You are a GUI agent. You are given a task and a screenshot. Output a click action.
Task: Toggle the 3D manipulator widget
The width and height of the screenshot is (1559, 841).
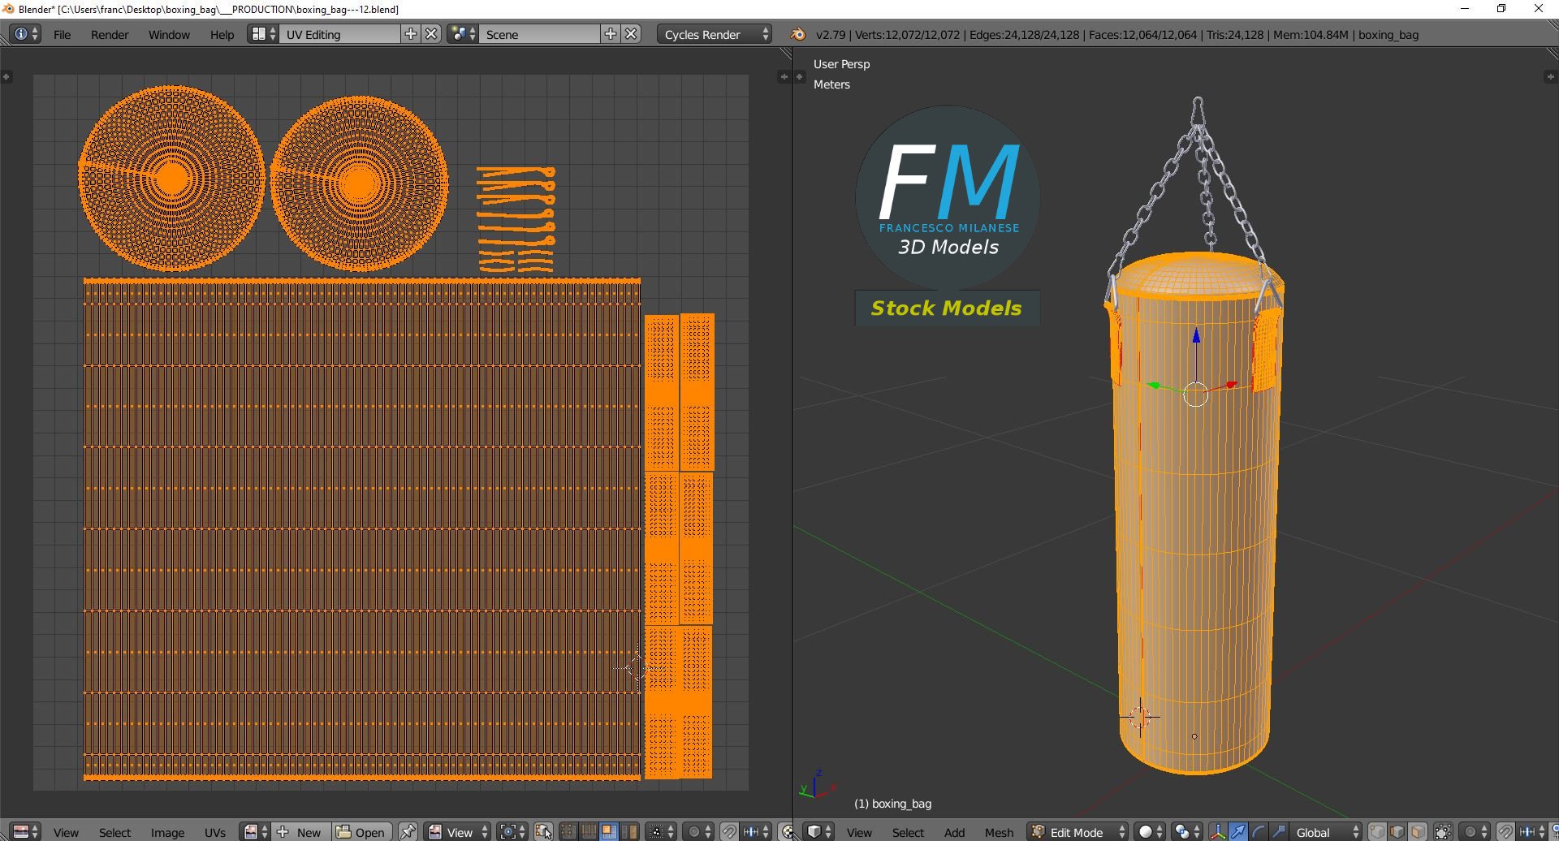coord(1218,832)
